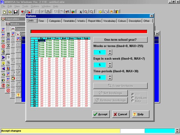
Task: Decrease the Days in each week value
Action: tap(110, 67)
